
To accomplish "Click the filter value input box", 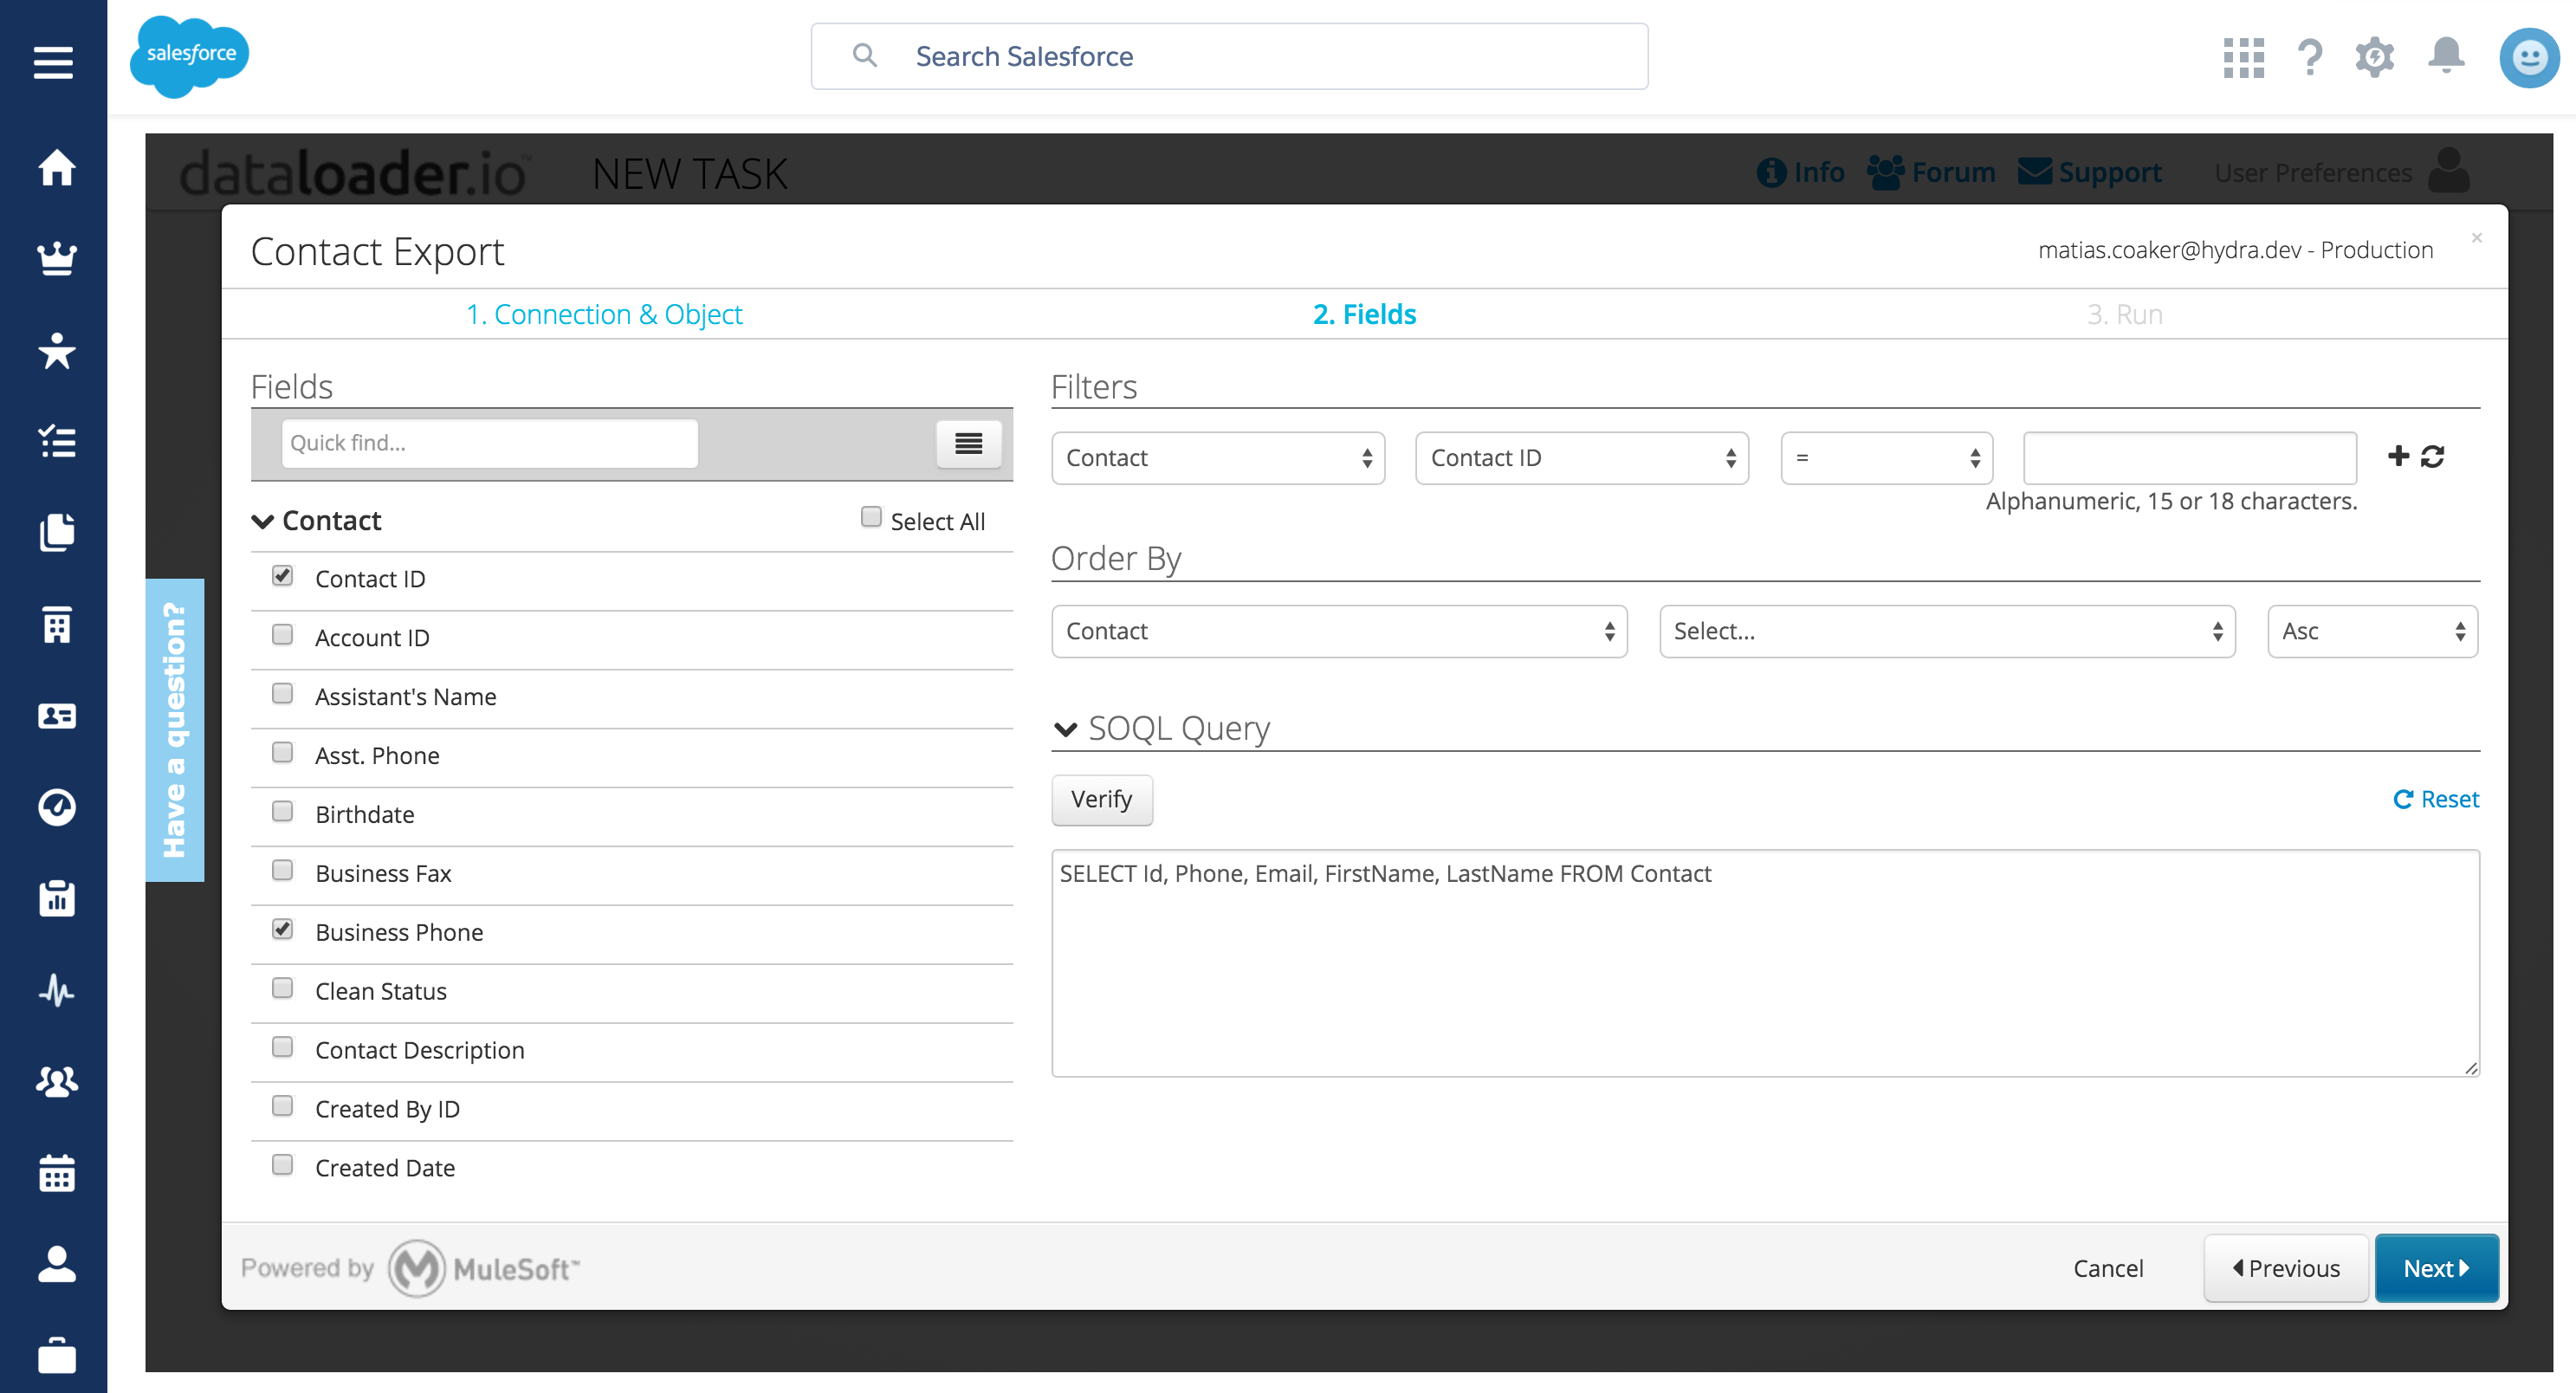I will tap(2189, 458).
